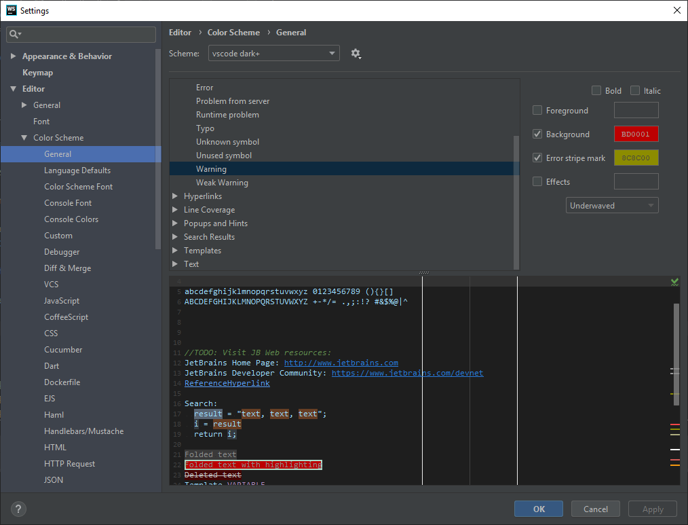Open the Scheme dropdown
The height and width of the screenshot is (525, 688).
pyautogui.click(x=274, y=54)
